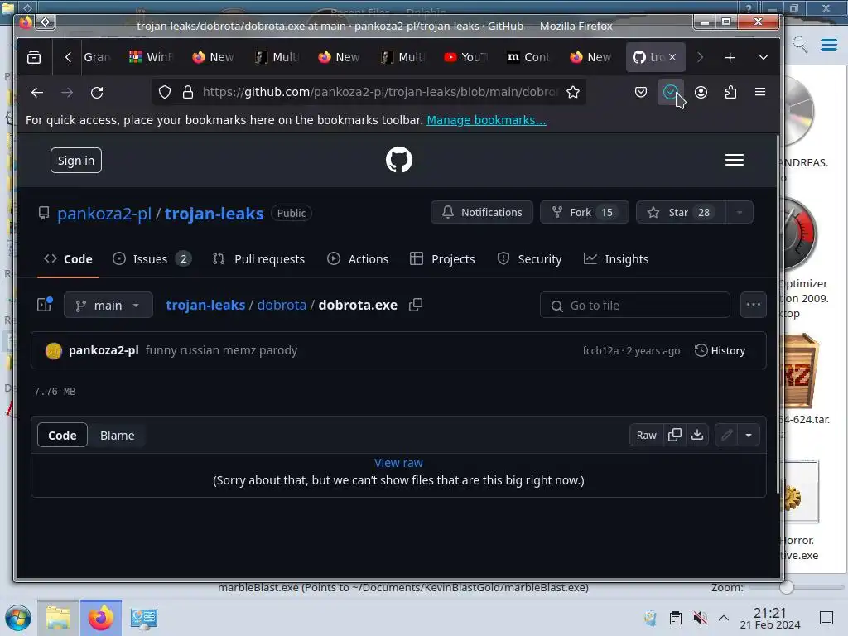Copy file path icon next to dobrota.exe
This screenshot has width=848, height=636.
[x=416, y=305]
